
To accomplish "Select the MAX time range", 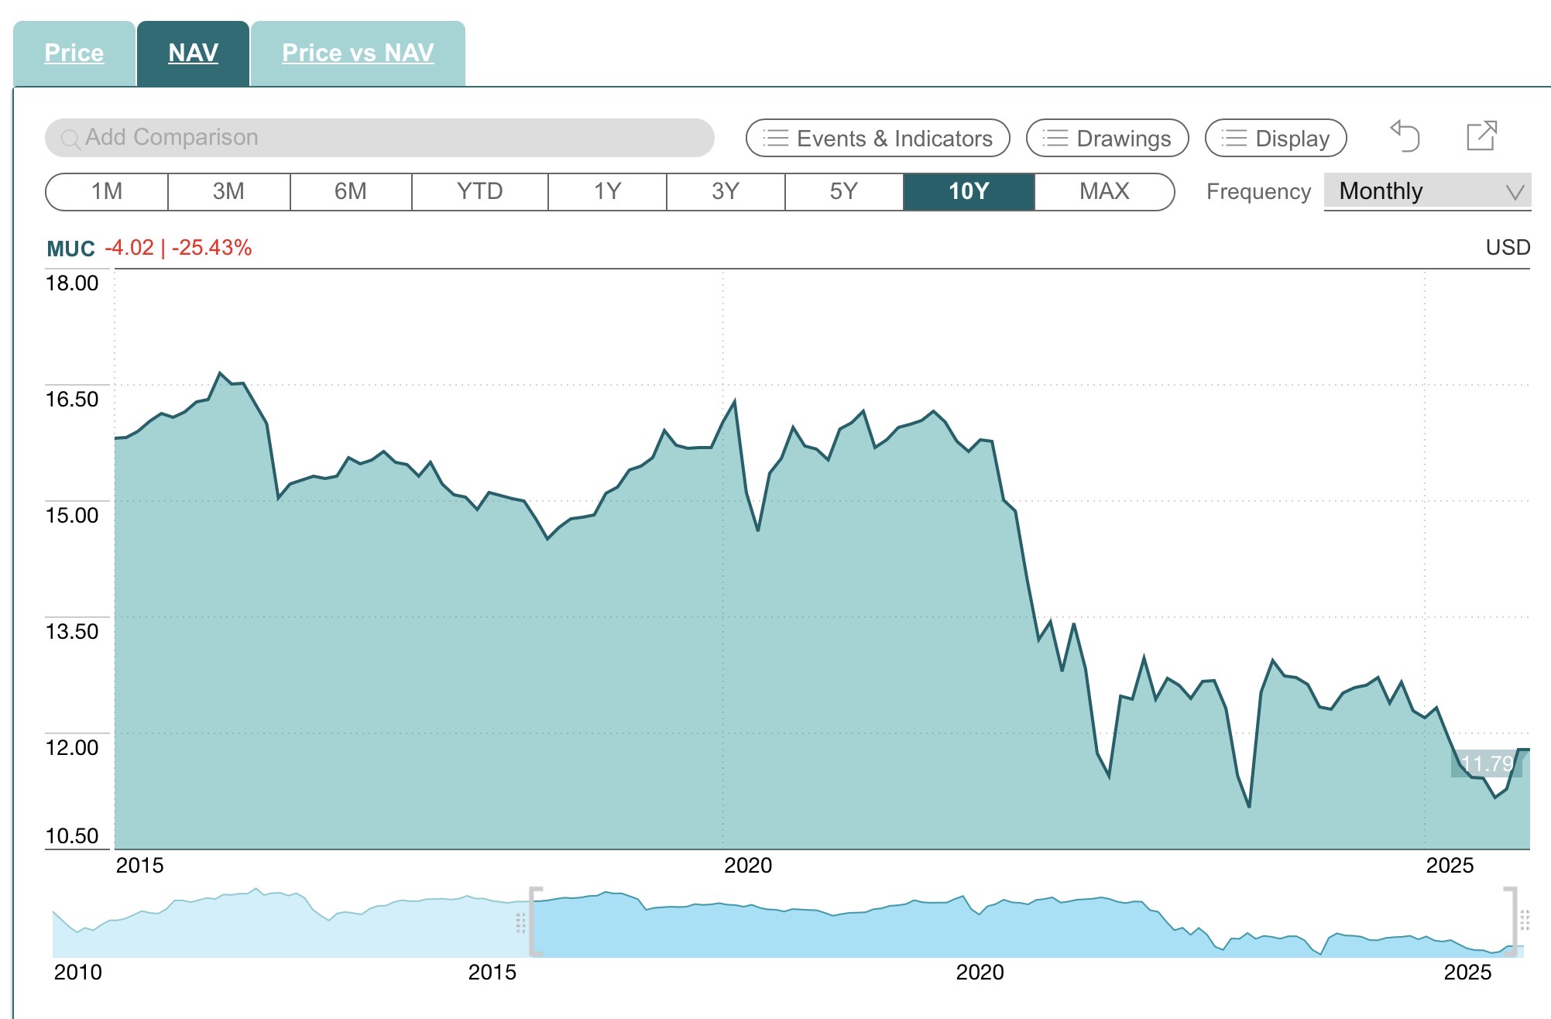I will click(1103, 191).
